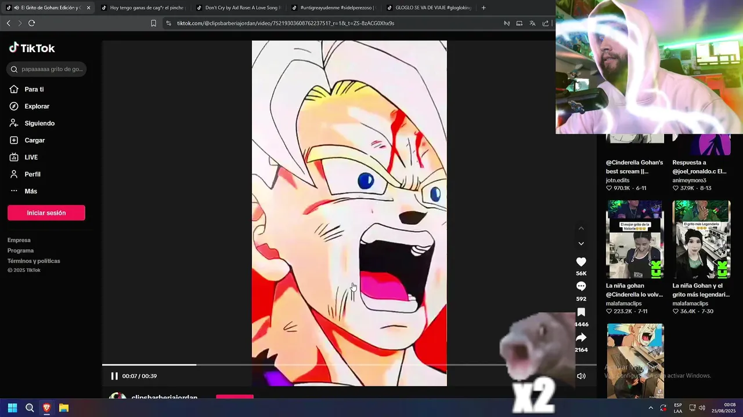Open Windows taskbar search
Viewport: 743px width, 417px height.
point(30,408)
